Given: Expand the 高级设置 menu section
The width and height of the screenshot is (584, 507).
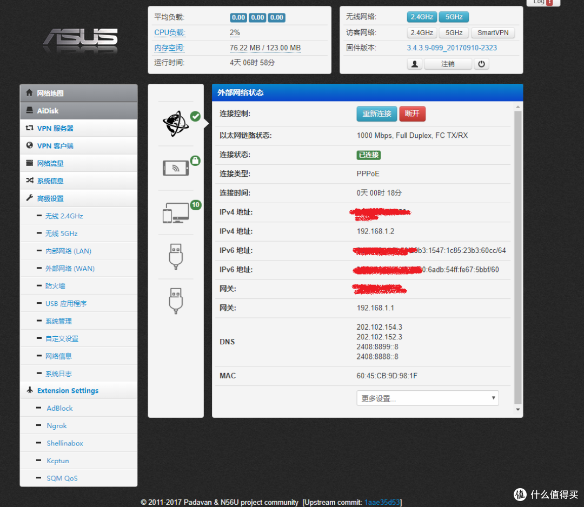Looking at the screenshot, I should [x=78, y=198].
